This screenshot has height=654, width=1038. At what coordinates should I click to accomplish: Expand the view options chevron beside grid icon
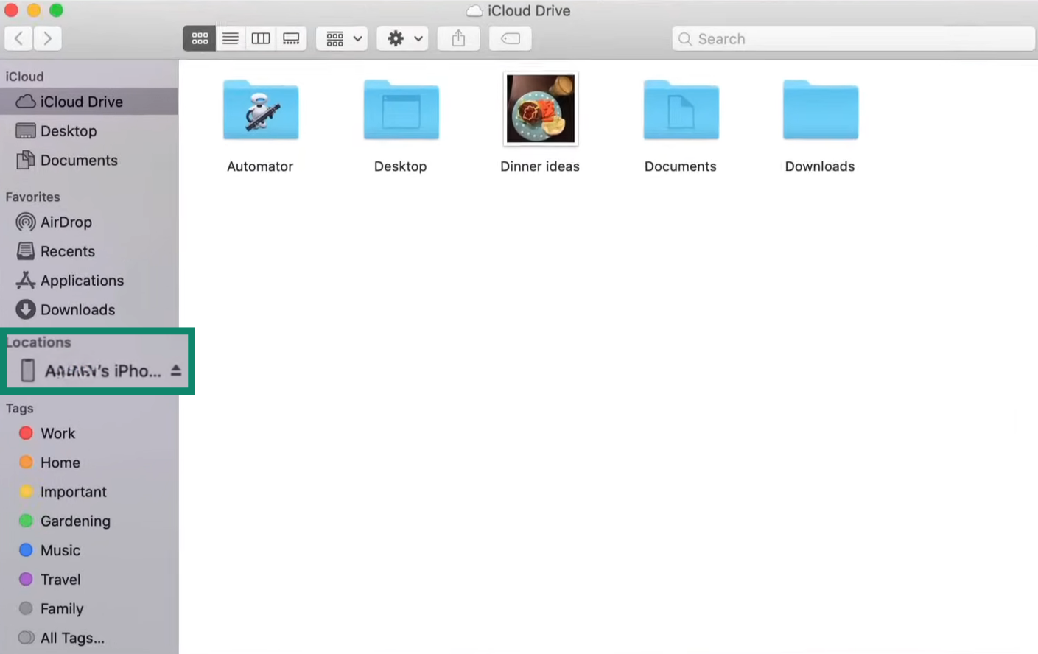click(358, 38)
